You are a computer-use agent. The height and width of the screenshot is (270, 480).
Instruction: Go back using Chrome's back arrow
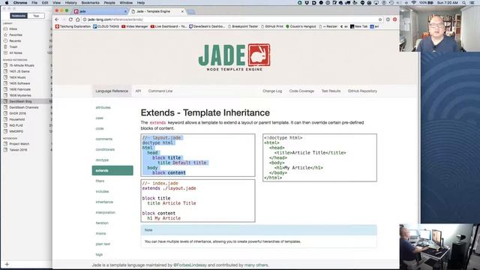[x=57, y=19]
